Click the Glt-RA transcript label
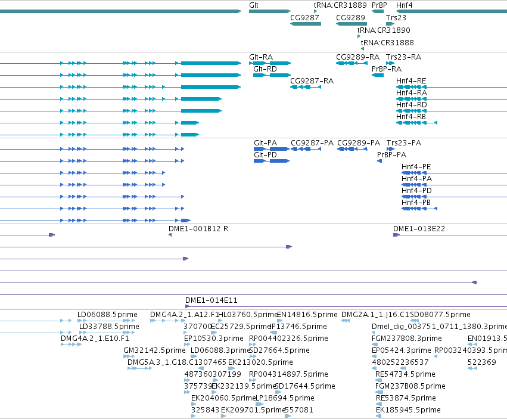 click(261, 57)
